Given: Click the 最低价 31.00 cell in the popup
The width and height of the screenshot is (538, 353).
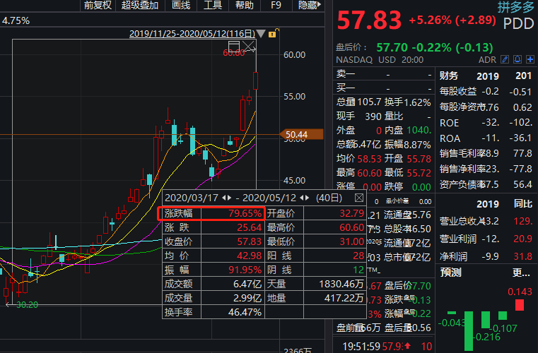Looking at the screenshot, I should (x=315, y=241).
